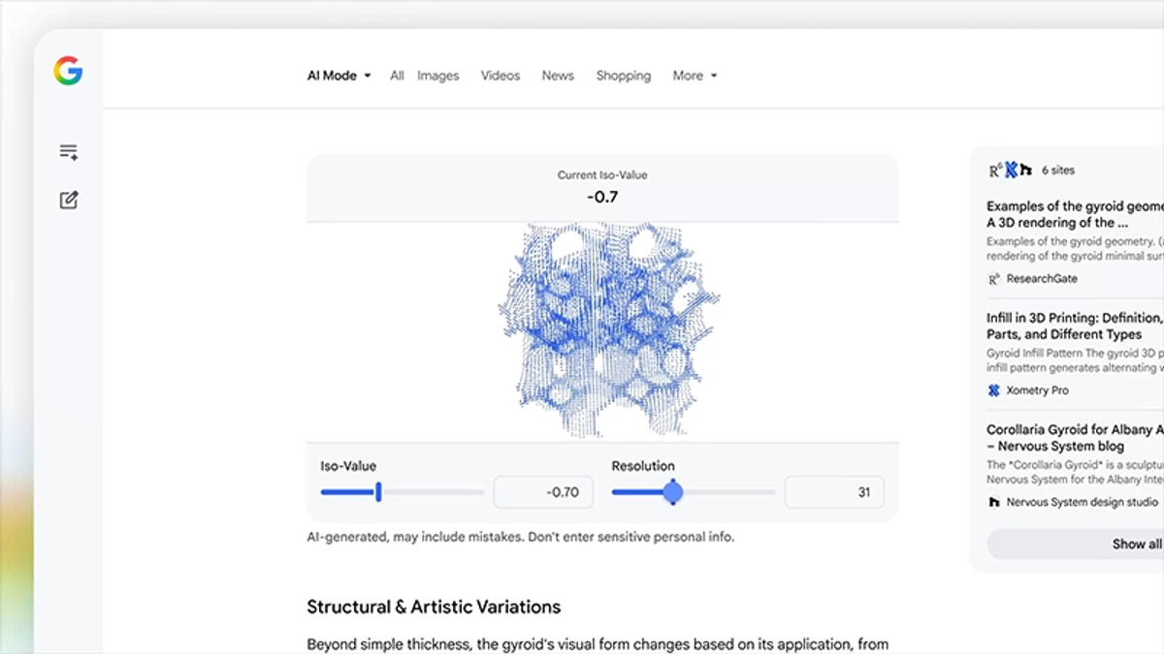Open the News tab

point(558,76)
